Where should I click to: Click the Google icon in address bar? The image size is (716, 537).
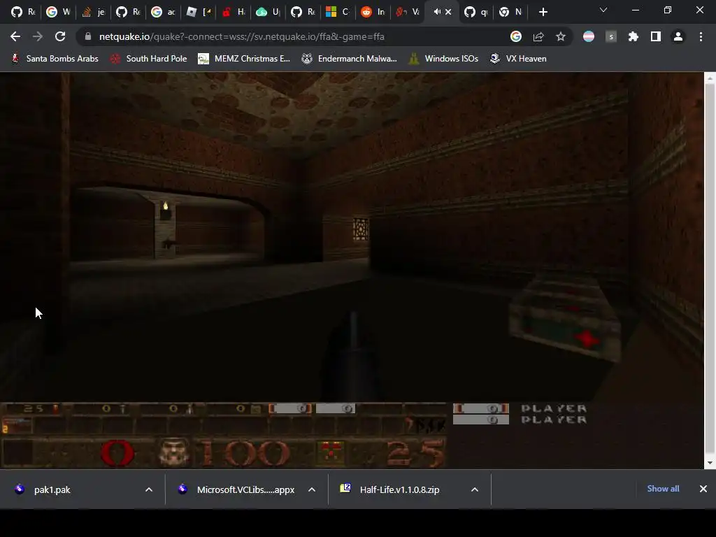pos(515,36)
